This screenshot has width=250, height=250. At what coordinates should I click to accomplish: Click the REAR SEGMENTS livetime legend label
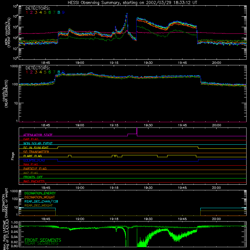[42, 243]
